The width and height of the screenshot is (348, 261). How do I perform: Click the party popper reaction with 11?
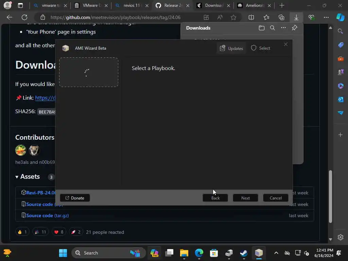click(x=40, y=232)
